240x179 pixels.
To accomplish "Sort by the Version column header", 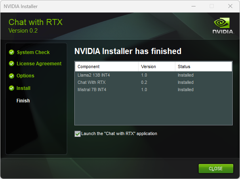I will pos(157,67).
